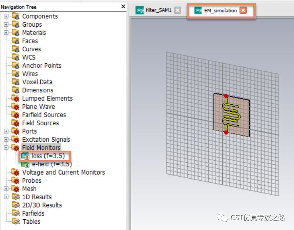
Task: Close the filter_SAM1 tab
Action: (x=178, y=10)
